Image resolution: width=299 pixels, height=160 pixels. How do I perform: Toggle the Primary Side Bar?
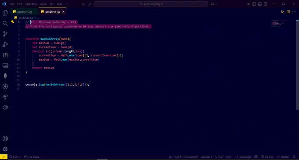(254, 4)
